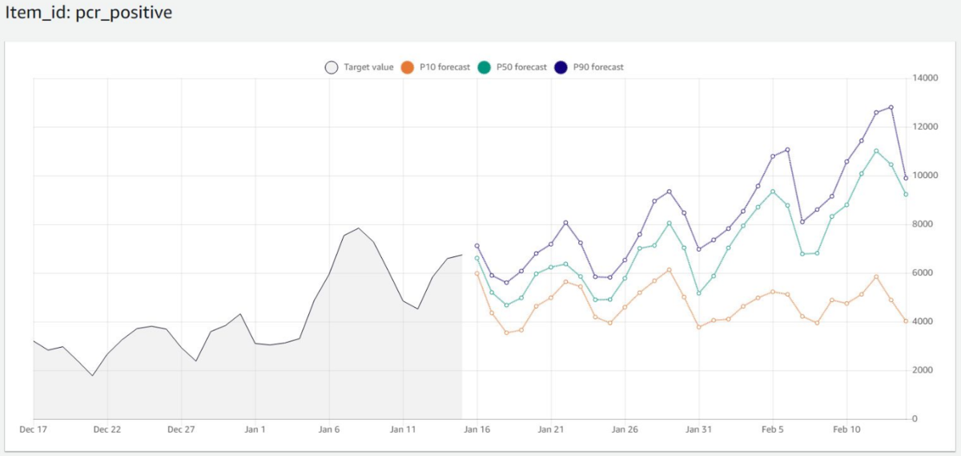This screenshot has width=961, height=456.
Task: Click the Feb 10 x-axis label
Action: 846,430
